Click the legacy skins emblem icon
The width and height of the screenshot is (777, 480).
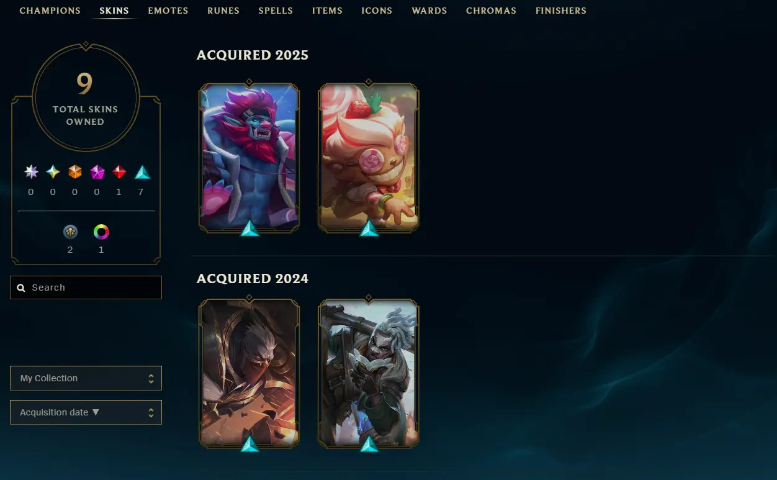click(70, 232)
